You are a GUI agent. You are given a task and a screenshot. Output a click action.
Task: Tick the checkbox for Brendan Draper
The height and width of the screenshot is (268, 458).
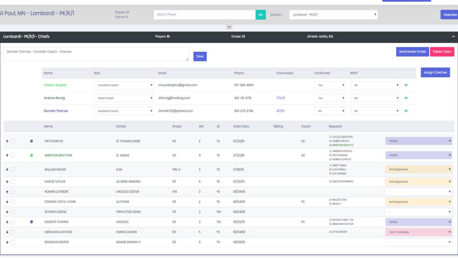pos(13,242)
